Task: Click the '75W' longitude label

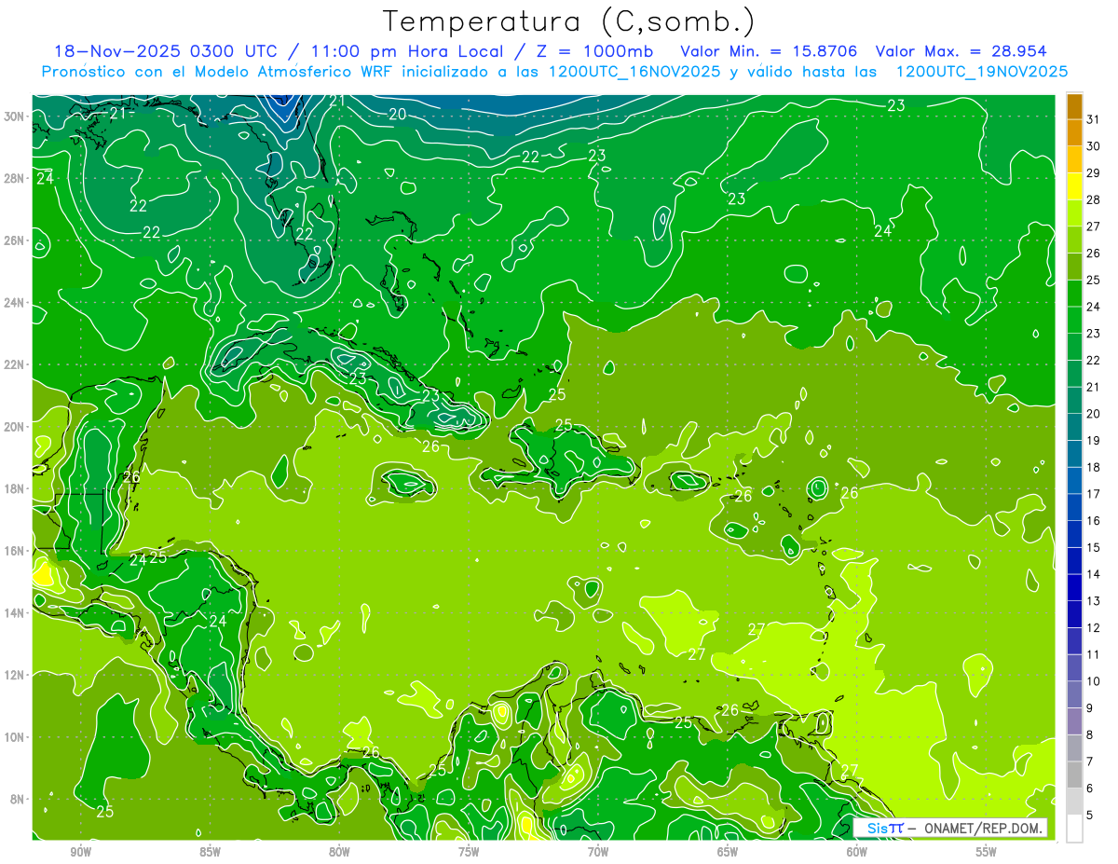Action: pos(469,852)
